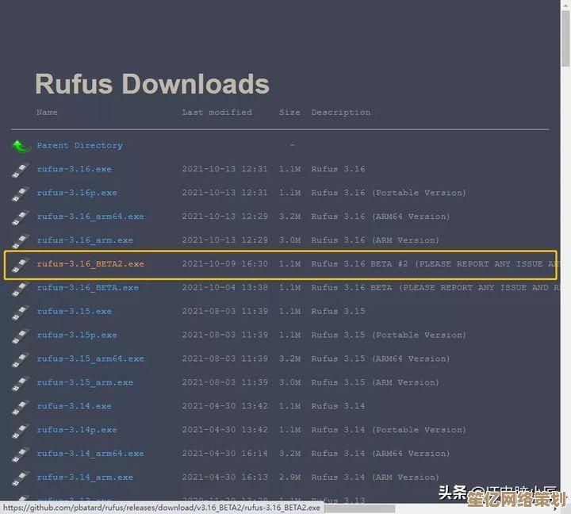The height and width of the screenshot is (514, 571).
Task: Open the rufus-3.16_arm.exe link
Action: click(x=85, y=240)
